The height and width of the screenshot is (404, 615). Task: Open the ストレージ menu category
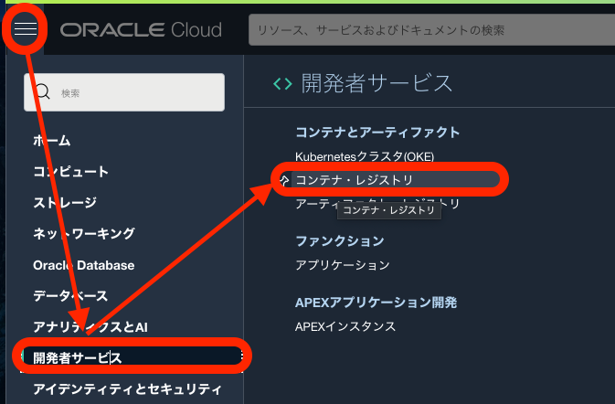tap(65, 203)
